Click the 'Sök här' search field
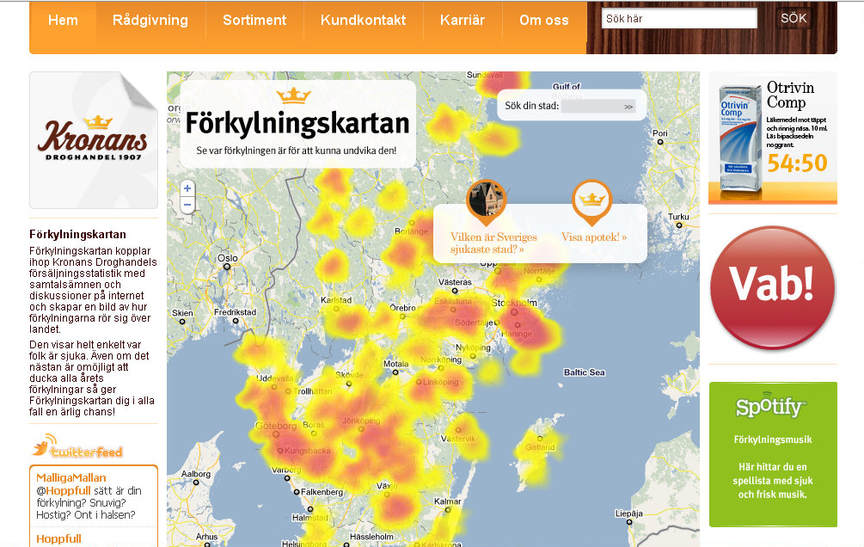The width and height of the screenshot is (864, 547). point(679,19)
